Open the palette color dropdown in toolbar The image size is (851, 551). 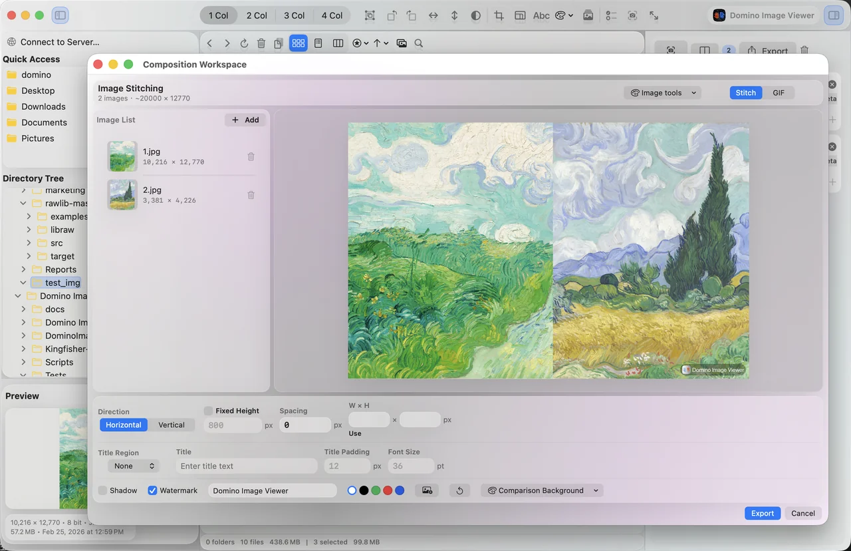click(564, 15)
